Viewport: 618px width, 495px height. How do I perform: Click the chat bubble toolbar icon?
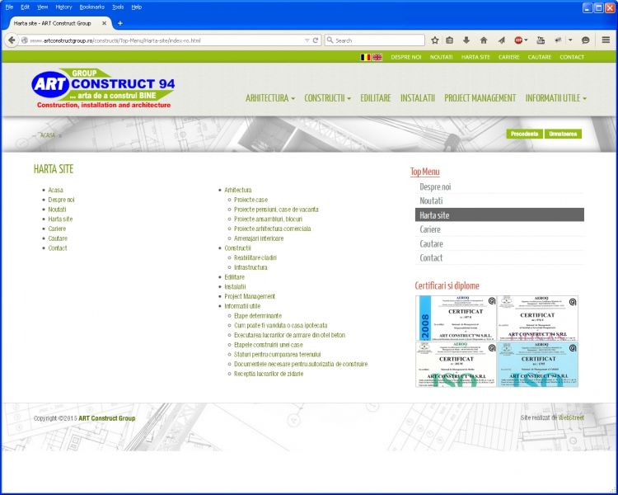point(585,40)
